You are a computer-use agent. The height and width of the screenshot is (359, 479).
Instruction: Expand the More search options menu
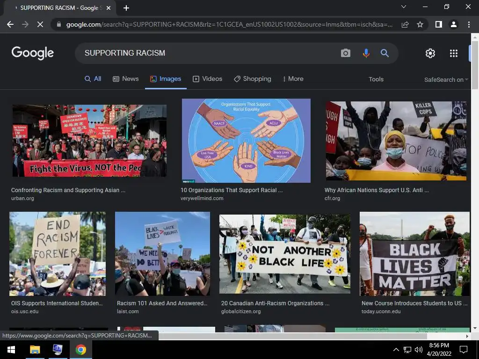[293, 79]
